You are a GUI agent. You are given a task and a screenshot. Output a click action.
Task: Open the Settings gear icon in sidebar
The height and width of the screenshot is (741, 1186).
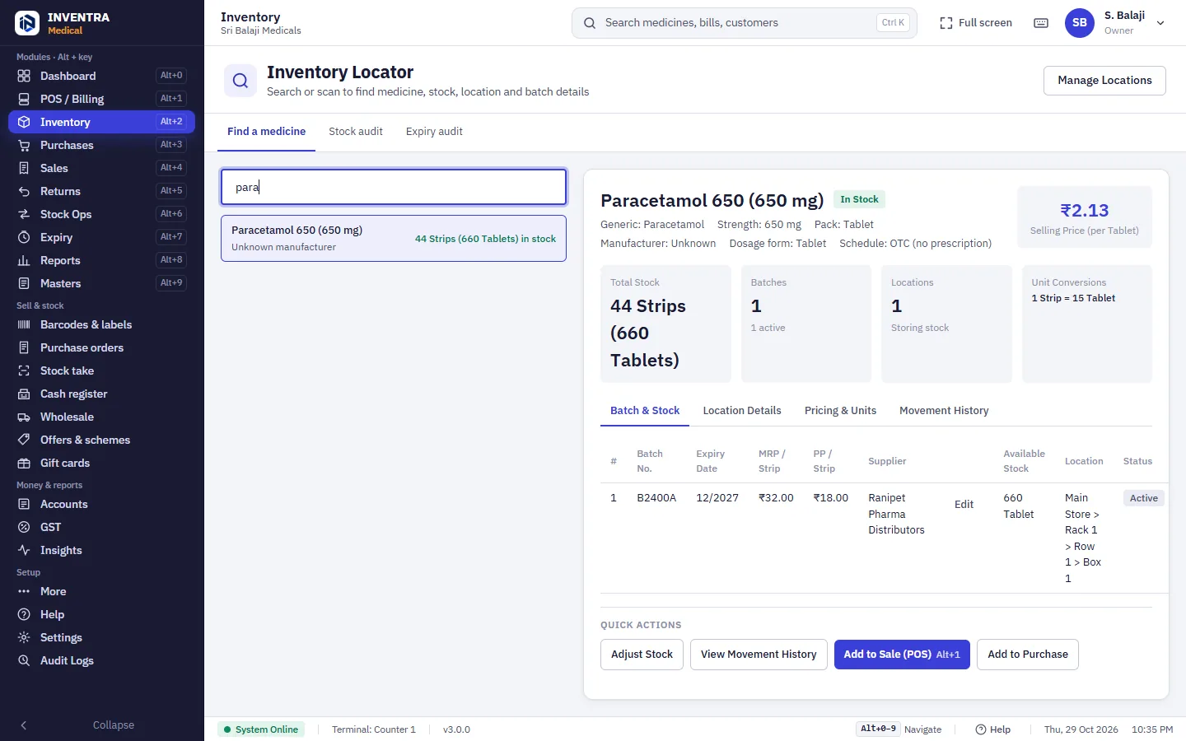(x=24, y=637)
